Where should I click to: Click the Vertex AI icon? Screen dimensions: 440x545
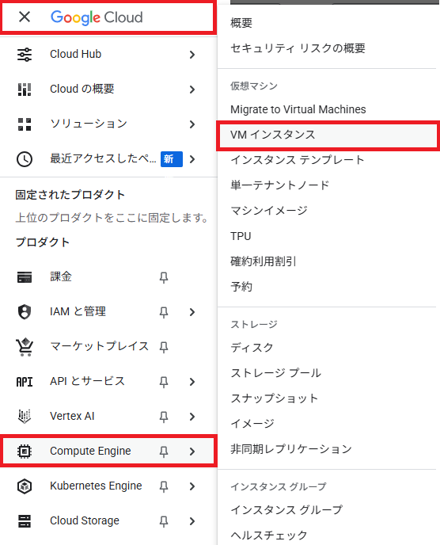click(25, 416)
